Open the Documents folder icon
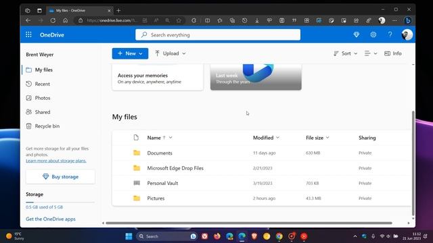 (137, 153)
